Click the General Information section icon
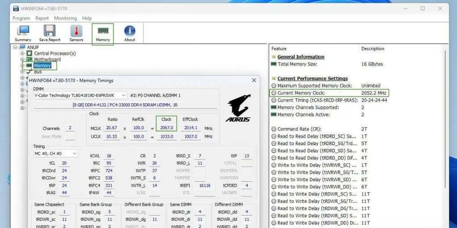 pos(274,57)
